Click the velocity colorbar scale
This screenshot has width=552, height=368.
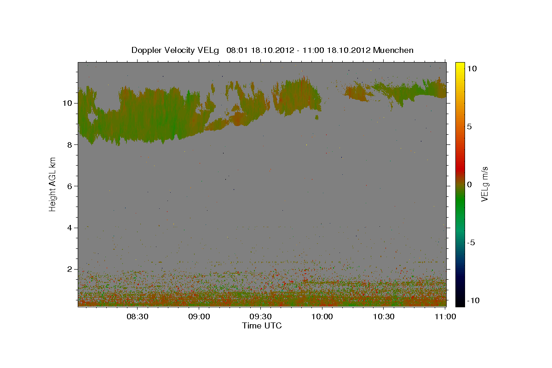coord(460,184)
